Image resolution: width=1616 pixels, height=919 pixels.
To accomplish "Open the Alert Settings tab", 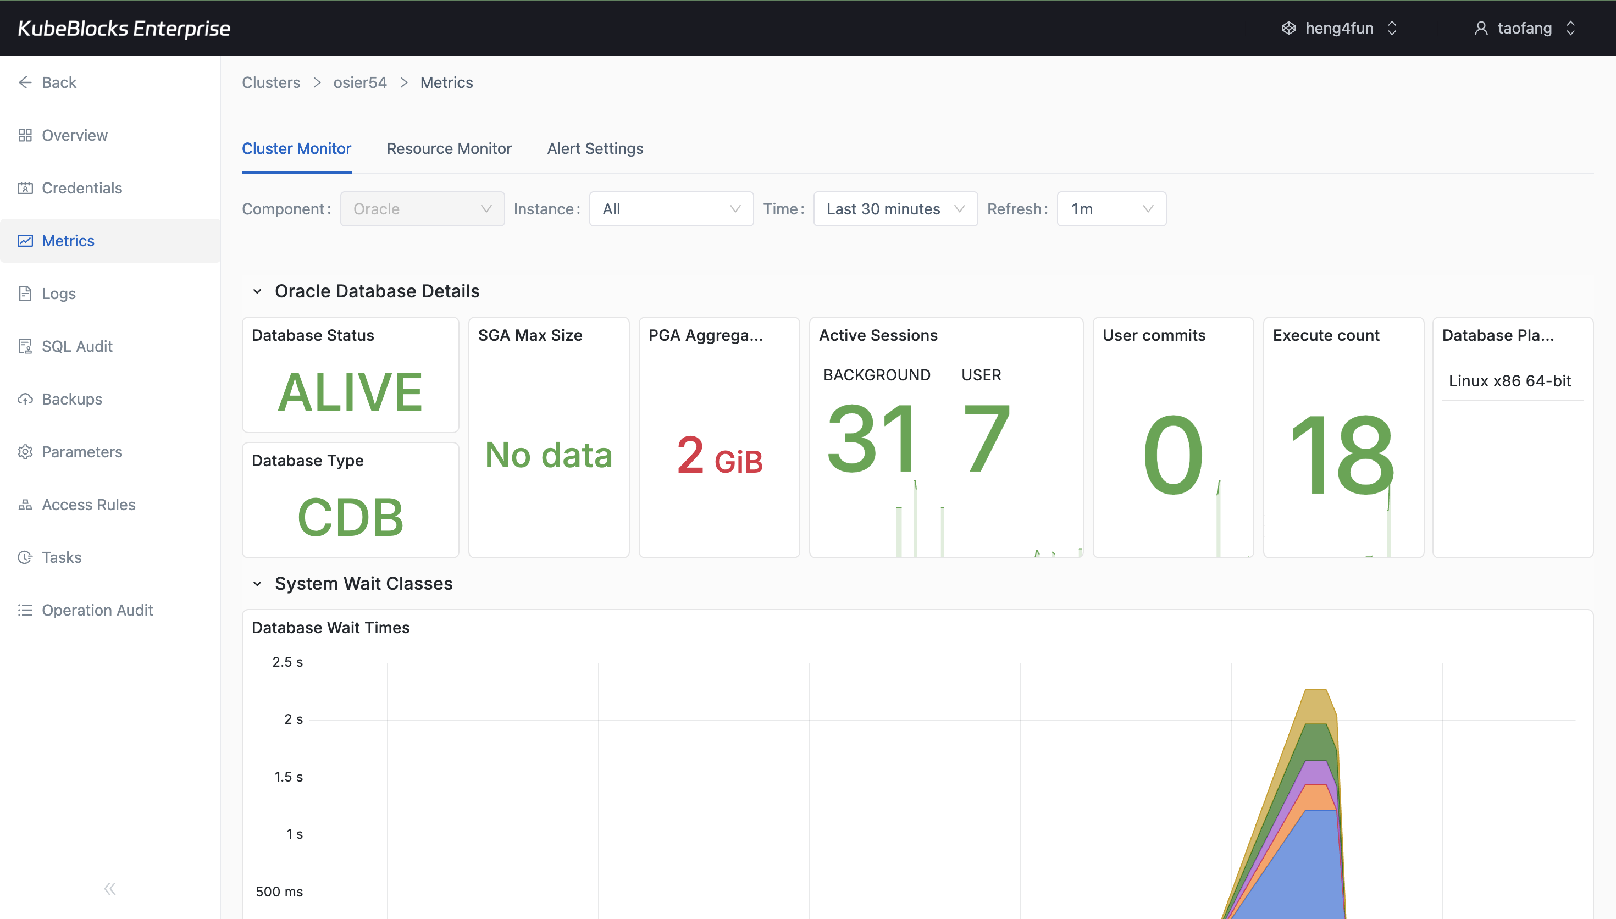I will tap(594, 148).
